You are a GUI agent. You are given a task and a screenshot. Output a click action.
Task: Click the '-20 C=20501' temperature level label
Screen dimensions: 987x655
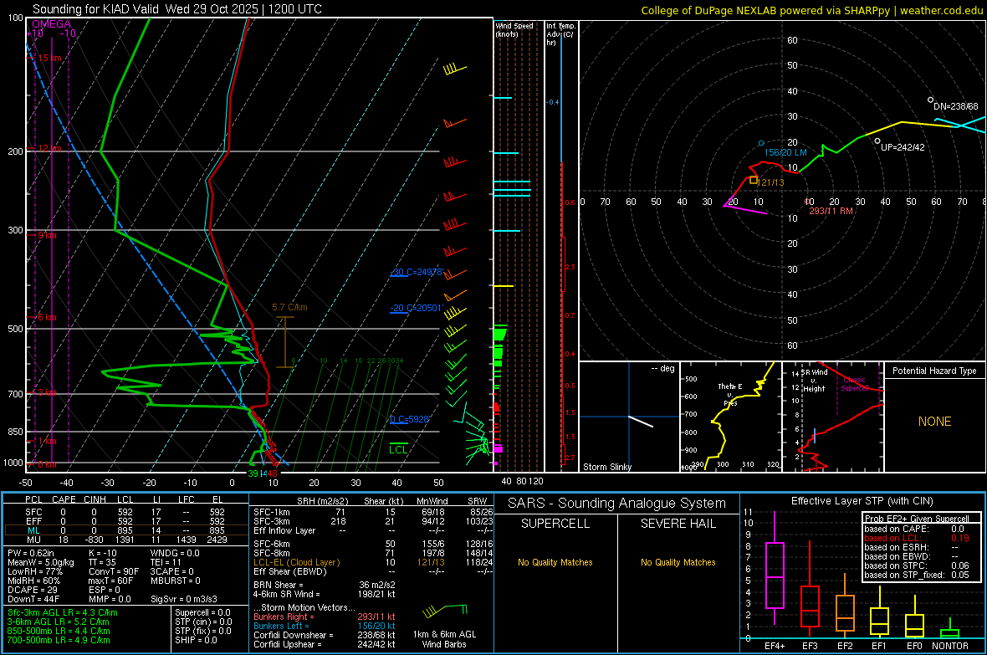(416, 308)
